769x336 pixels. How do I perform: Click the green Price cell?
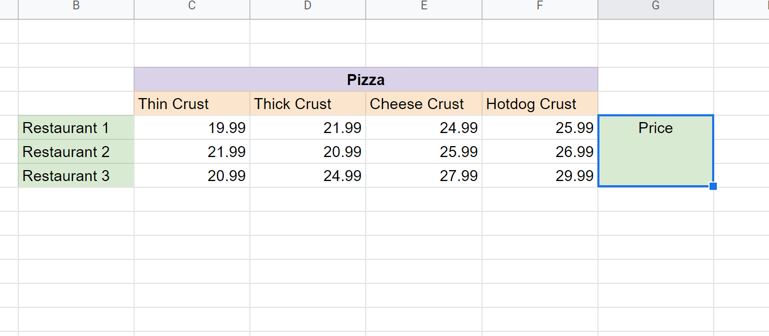(656, 151)
